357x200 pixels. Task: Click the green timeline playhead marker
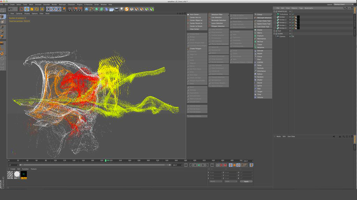click(x=105, y=160)
